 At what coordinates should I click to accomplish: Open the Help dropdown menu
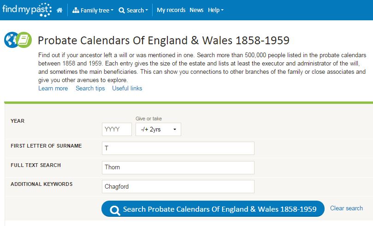(215, 10)
